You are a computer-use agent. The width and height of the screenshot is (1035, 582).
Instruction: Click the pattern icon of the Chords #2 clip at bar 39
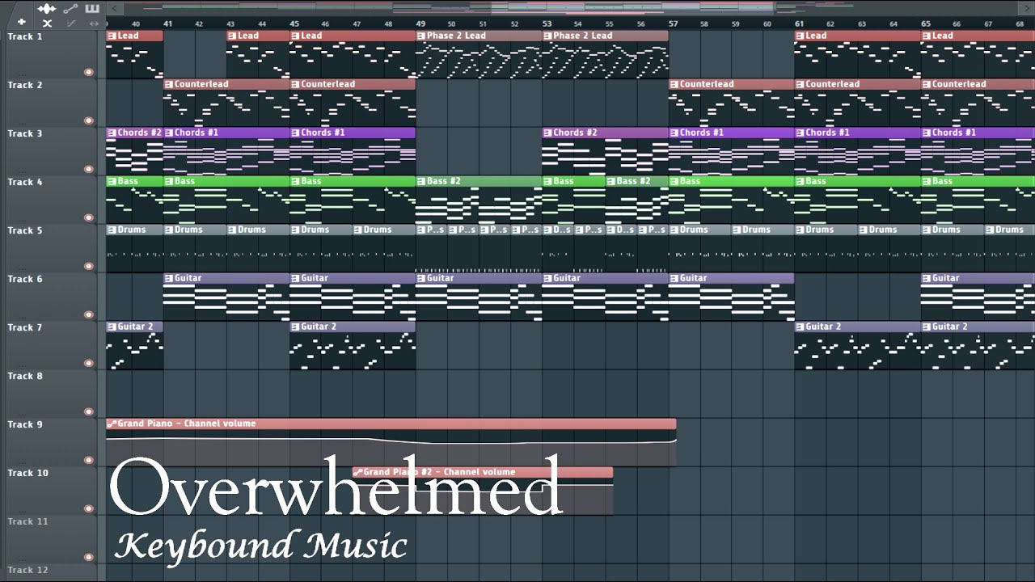(x=112, y=133)
